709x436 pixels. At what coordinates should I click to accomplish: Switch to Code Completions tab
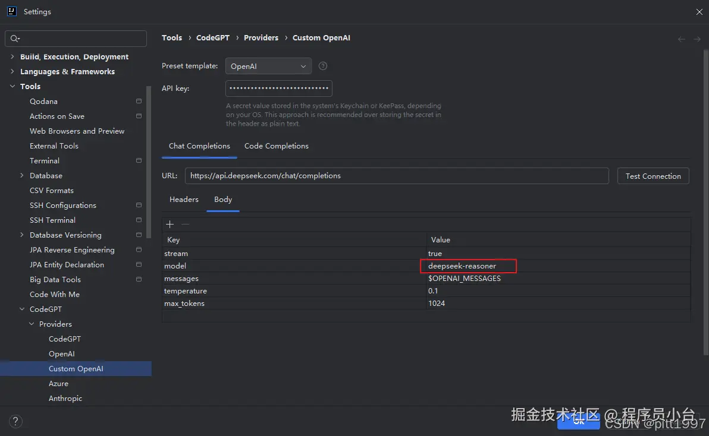pos(276,146)
